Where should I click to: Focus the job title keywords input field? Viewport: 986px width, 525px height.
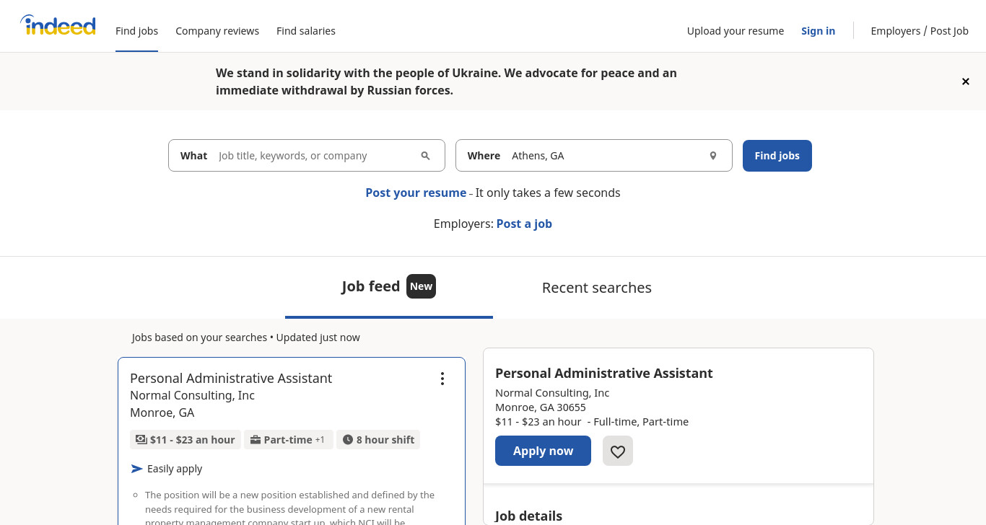click(315, 156)
